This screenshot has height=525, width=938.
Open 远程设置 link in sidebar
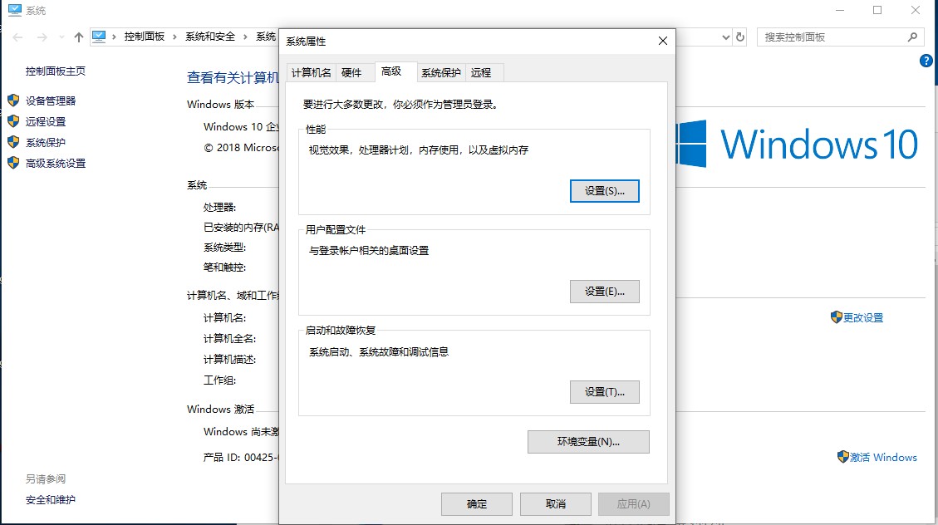[46, 121]
